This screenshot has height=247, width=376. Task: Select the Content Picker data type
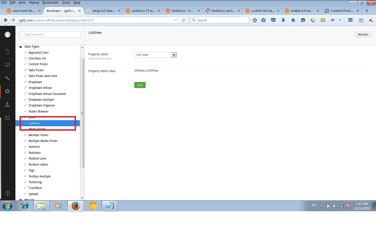(x=38, y=64)
